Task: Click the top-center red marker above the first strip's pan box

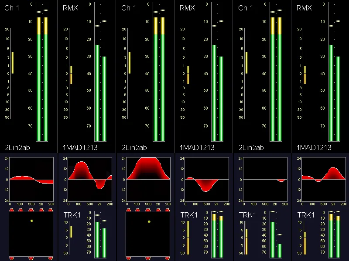Action: (x=31, y=210)
